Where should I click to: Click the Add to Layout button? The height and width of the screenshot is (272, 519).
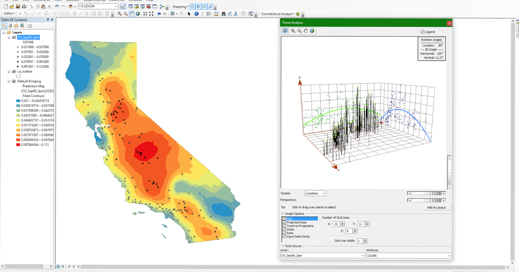[436, 207]
